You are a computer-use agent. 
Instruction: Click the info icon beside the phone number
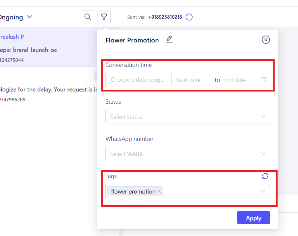pyautogui.click(x=189, y=17)
